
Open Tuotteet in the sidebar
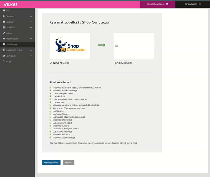[x=17, y=22]
